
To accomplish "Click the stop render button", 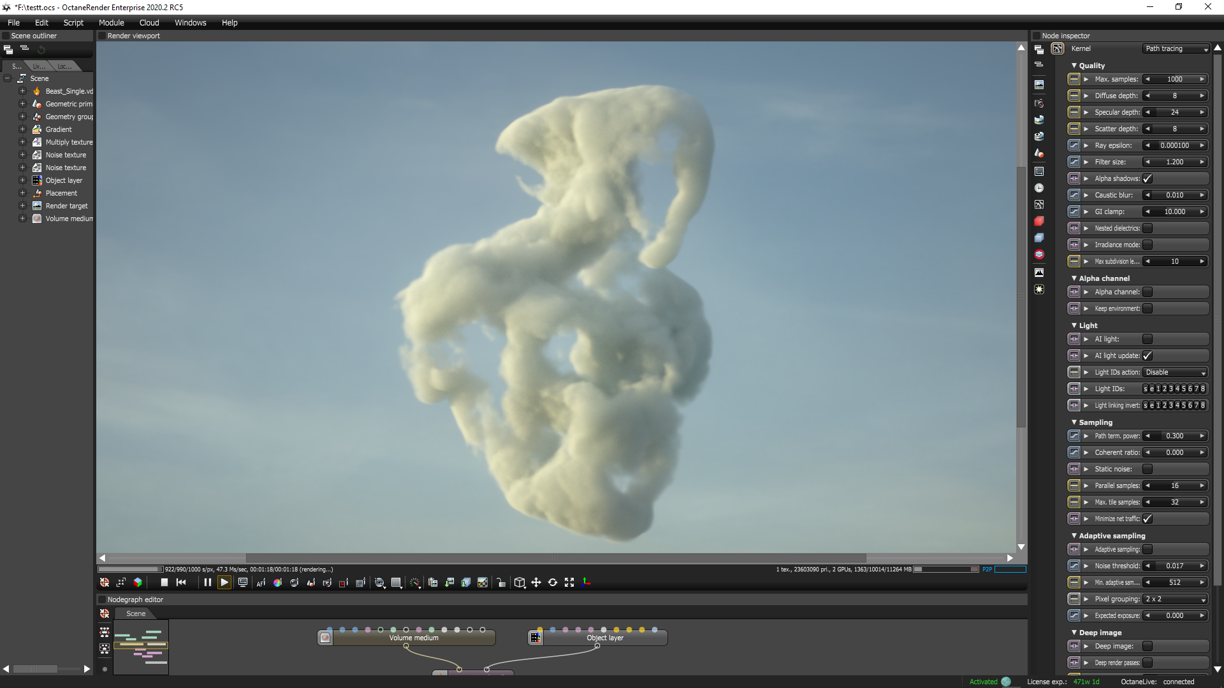I will point(164,582).
